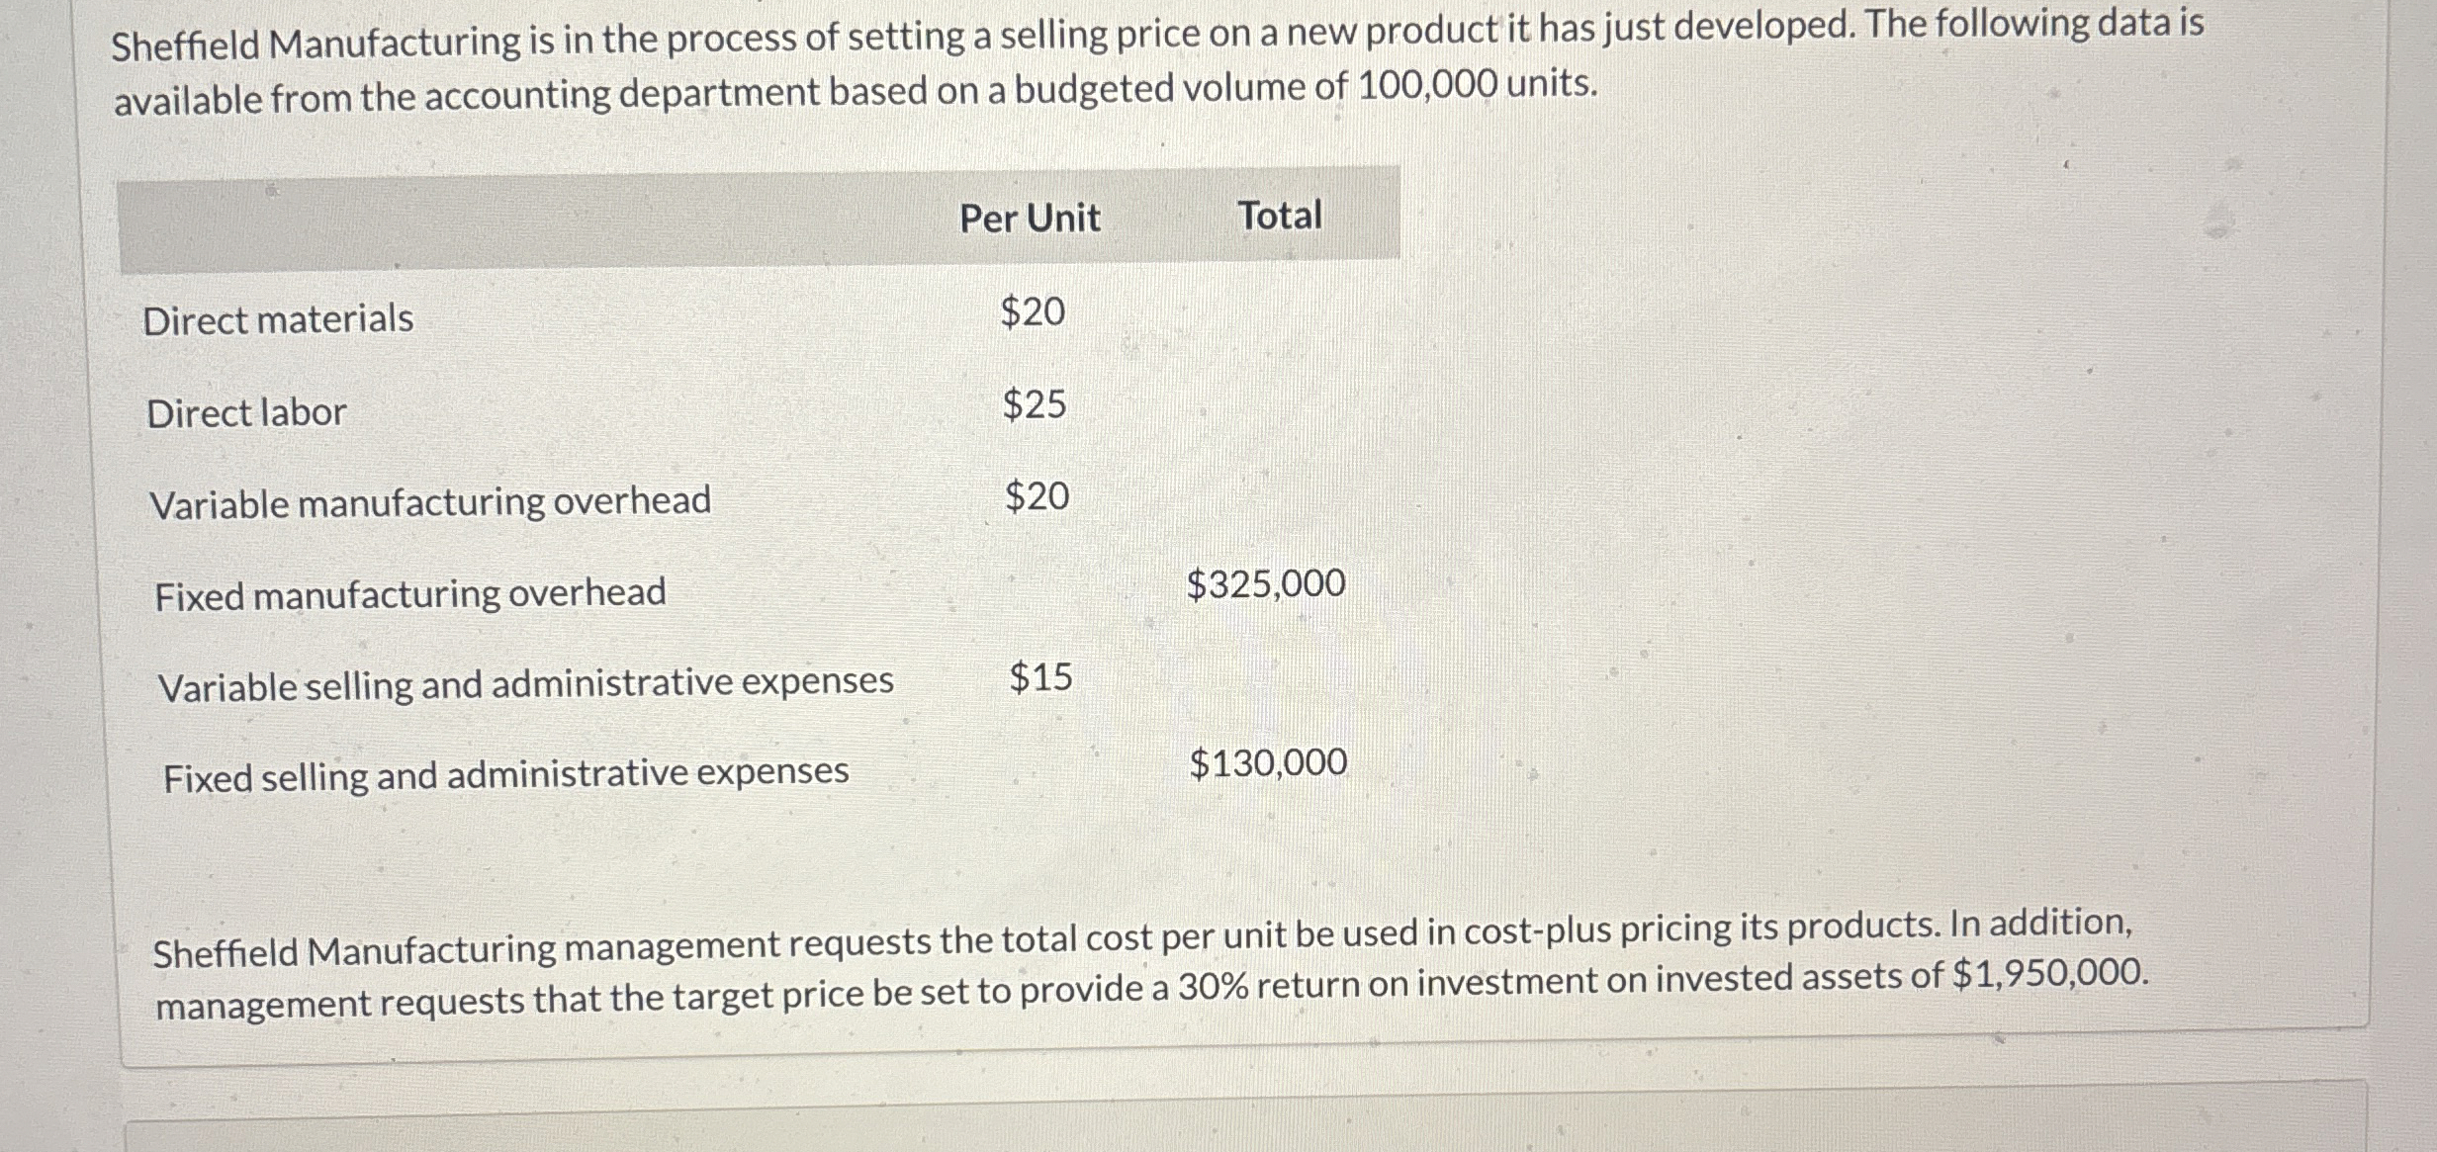
Task: Select the Direct materials row label
Action: 278,319
